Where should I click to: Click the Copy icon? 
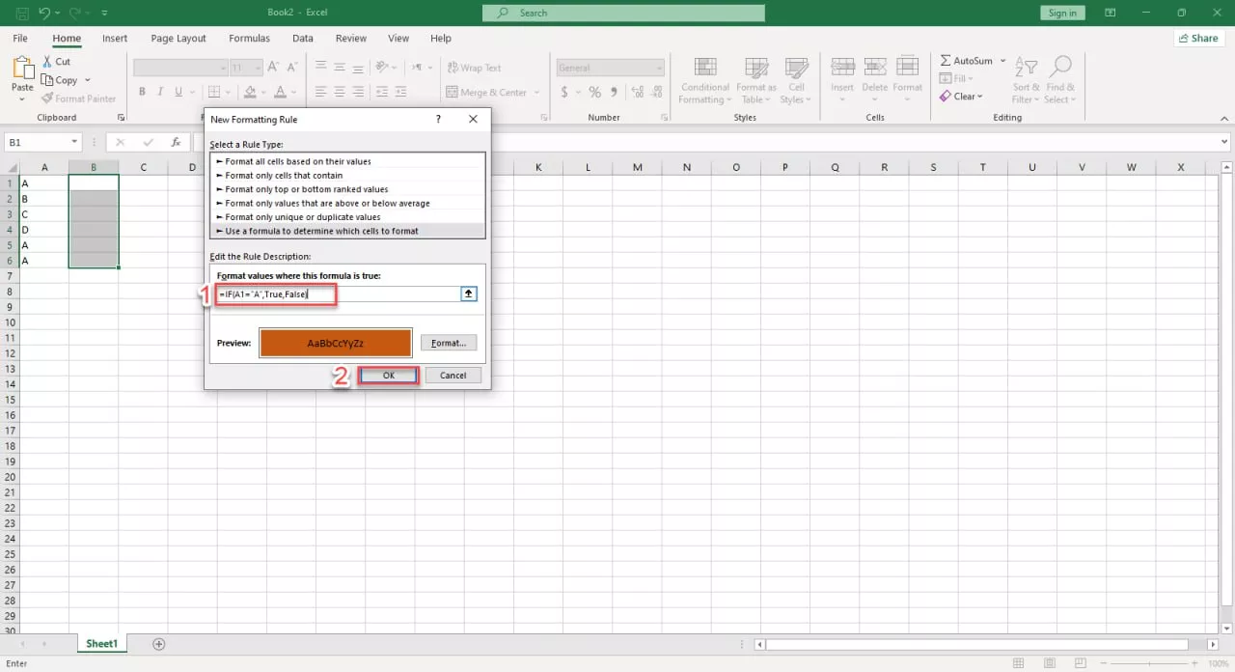click(x=48, y=80)
